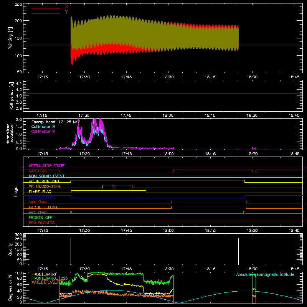Click 17:30 time label under Flags plot
This screenshot has width=307, height=307.
click(84, 231)
